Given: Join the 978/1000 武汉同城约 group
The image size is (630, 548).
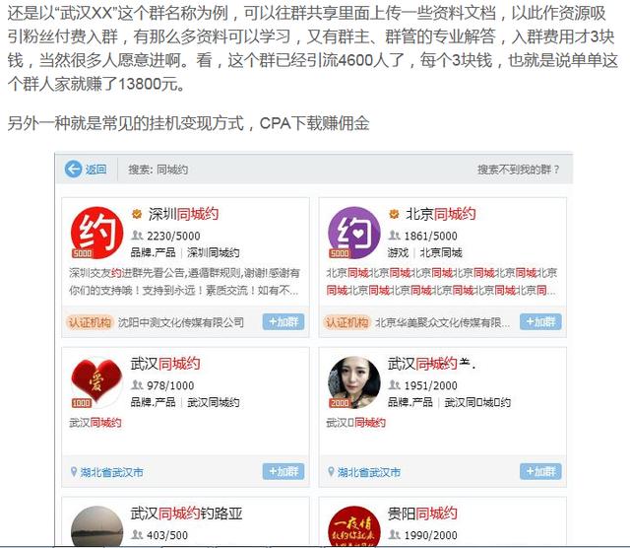Looking at the screenshot, I should pyautogui.click(x=283, y=471).
